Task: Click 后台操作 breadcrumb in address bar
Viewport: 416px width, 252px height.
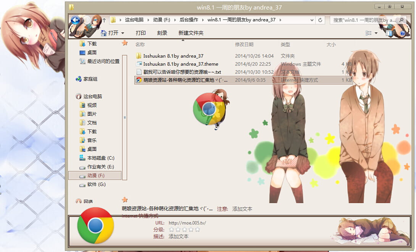Action: pos(189,20)
